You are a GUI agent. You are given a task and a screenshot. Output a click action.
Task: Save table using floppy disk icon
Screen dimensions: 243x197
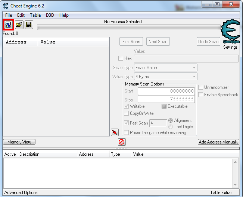point(29,25)
